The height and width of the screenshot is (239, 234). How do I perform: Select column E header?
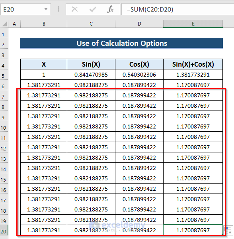coord(193,24)
